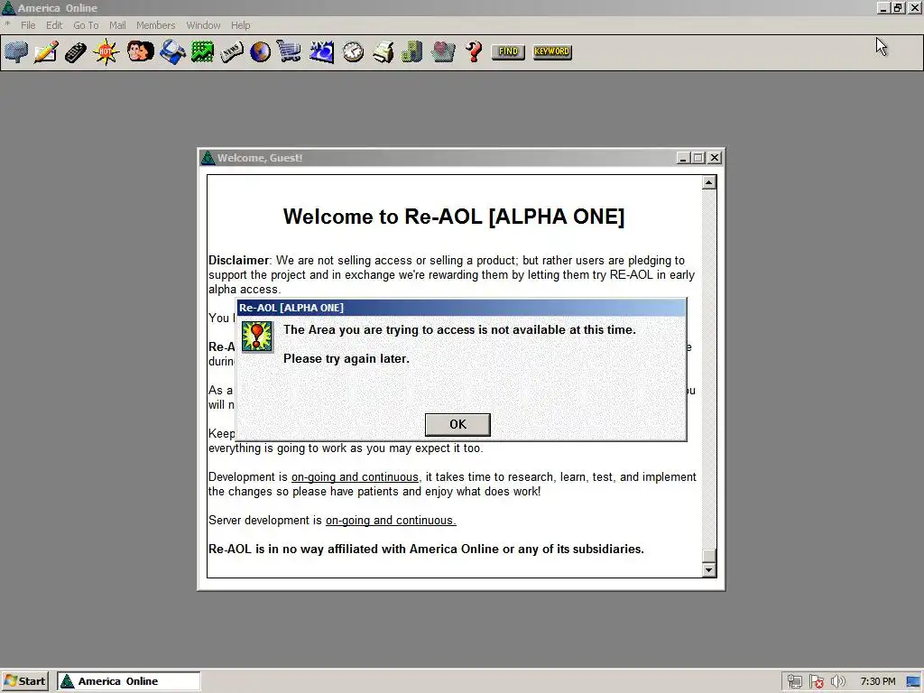Open the Edit menu
Screen dimensions: 924x693
(x=54, y=25)
